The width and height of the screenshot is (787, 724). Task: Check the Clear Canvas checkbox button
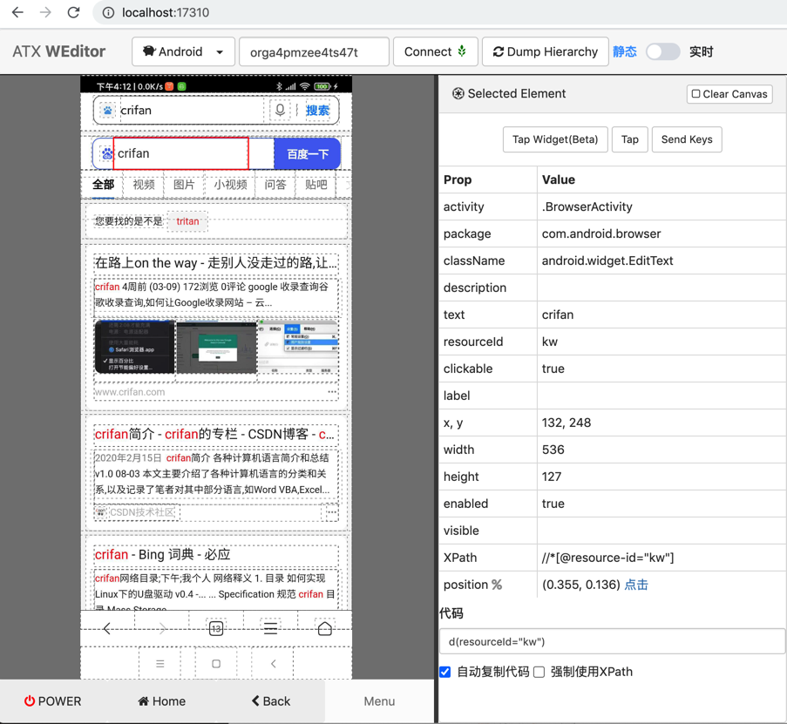(729, 94)
